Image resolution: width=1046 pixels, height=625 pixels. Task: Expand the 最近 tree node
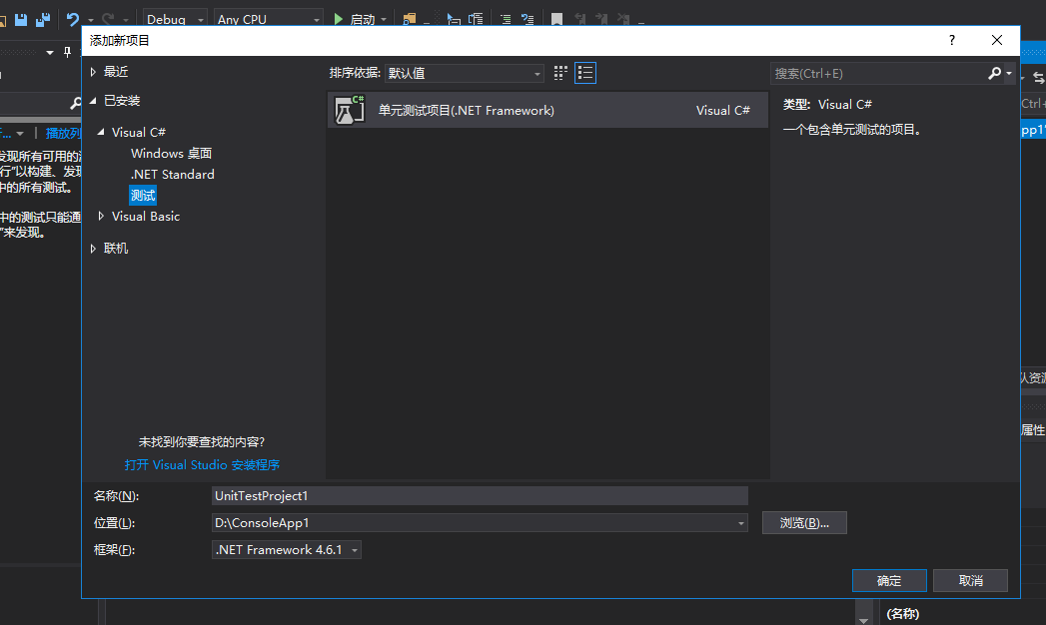pos(93,72)
